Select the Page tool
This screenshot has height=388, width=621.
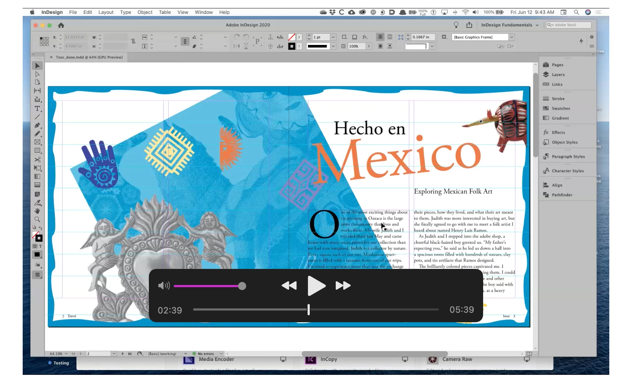tap(37, 82)
